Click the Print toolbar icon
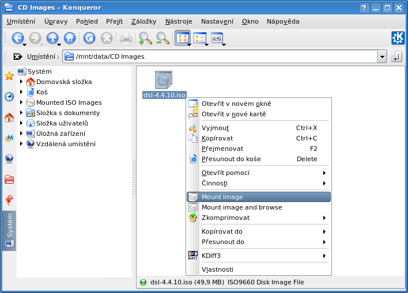 point(126,38)
